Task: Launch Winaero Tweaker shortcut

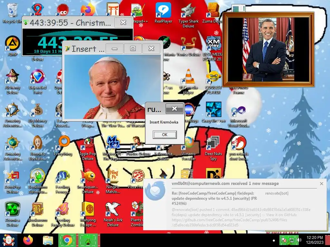Action: [x=188, y=148]
